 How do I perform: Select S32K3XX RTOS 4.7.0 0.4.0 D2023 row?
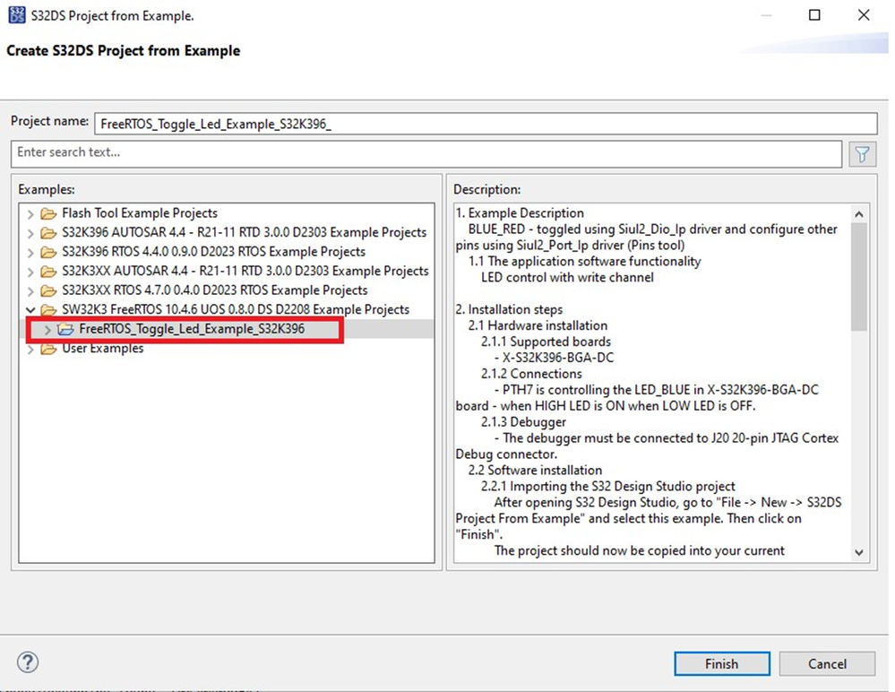point(215,290)
